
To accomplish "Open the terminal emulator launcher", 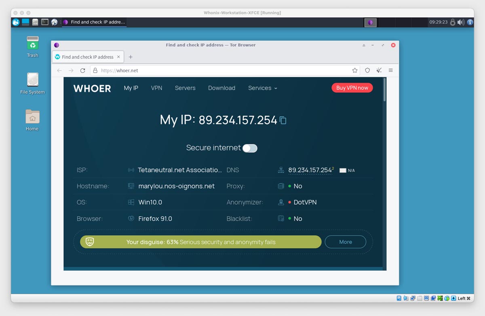I will pyautogui.click(x=45, y=22).
